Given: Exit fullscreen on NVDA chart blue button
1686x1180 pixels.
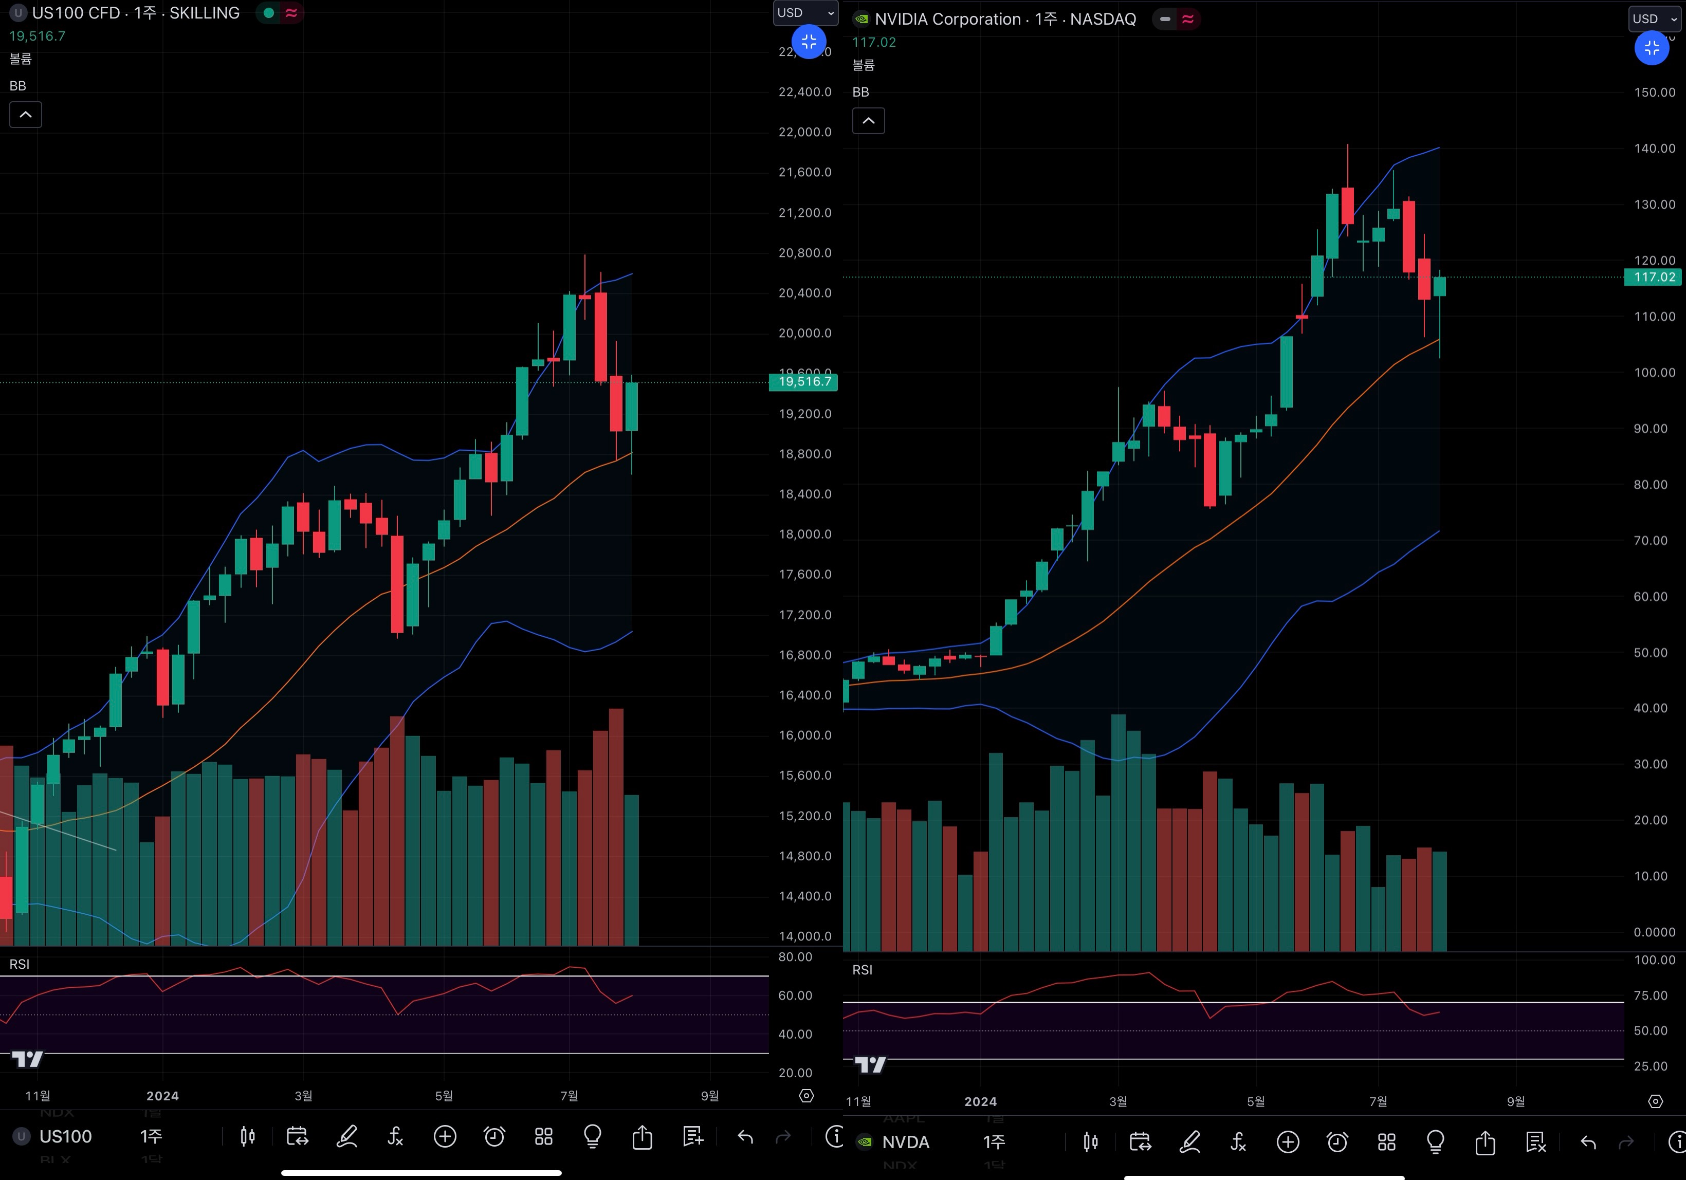Looking at the screenshot, I should point(1652,48).
